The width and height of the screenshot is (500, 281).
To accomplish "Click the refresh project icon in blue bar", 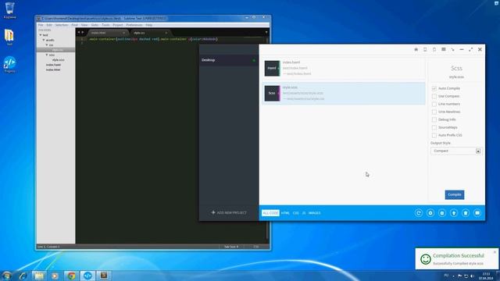I will (419, 213).
